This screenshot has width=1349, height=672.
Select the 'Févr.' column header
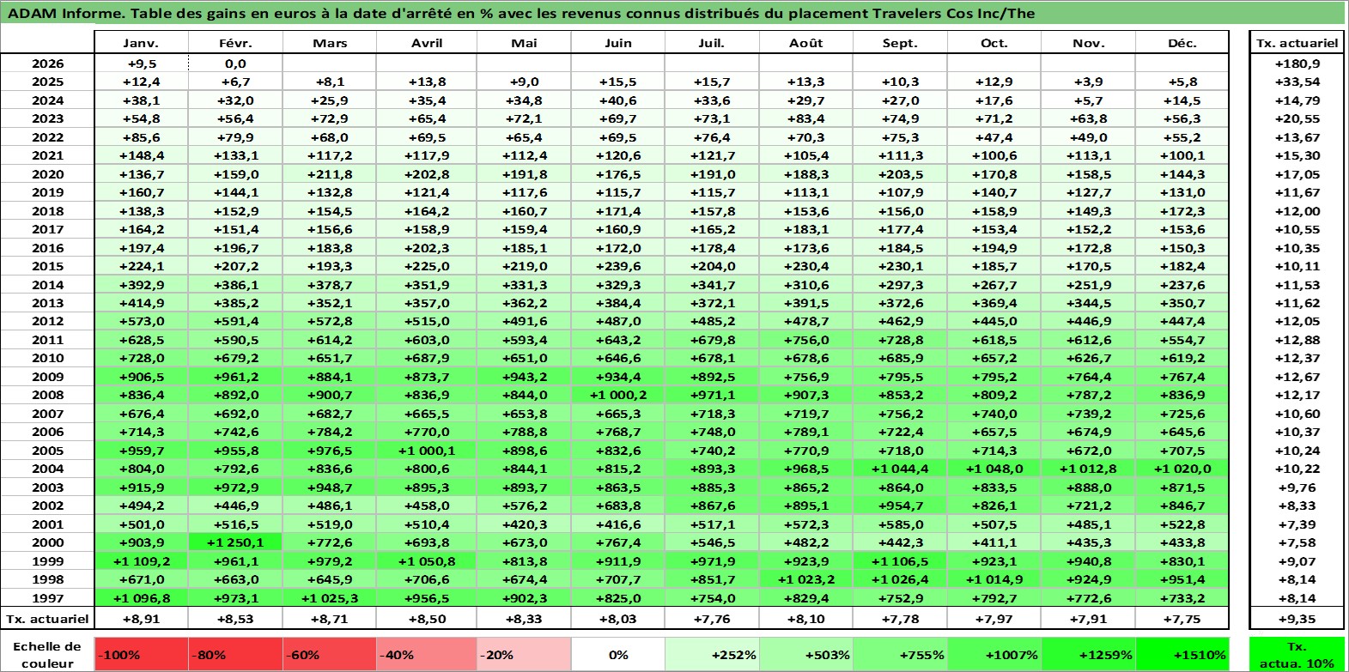click(x=235, y=43)
